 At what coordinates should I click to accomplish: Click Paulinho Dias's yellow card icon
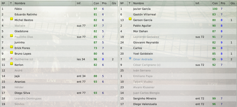(x=11, y=36)
